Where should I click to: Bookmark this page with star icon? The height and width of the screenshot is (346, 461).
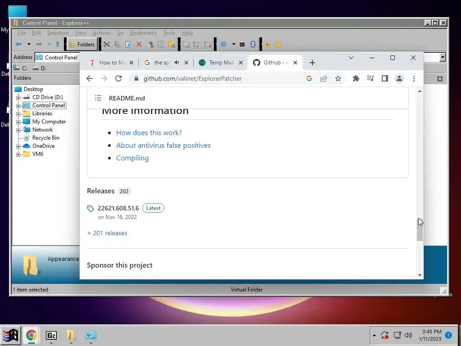[338, 78]
